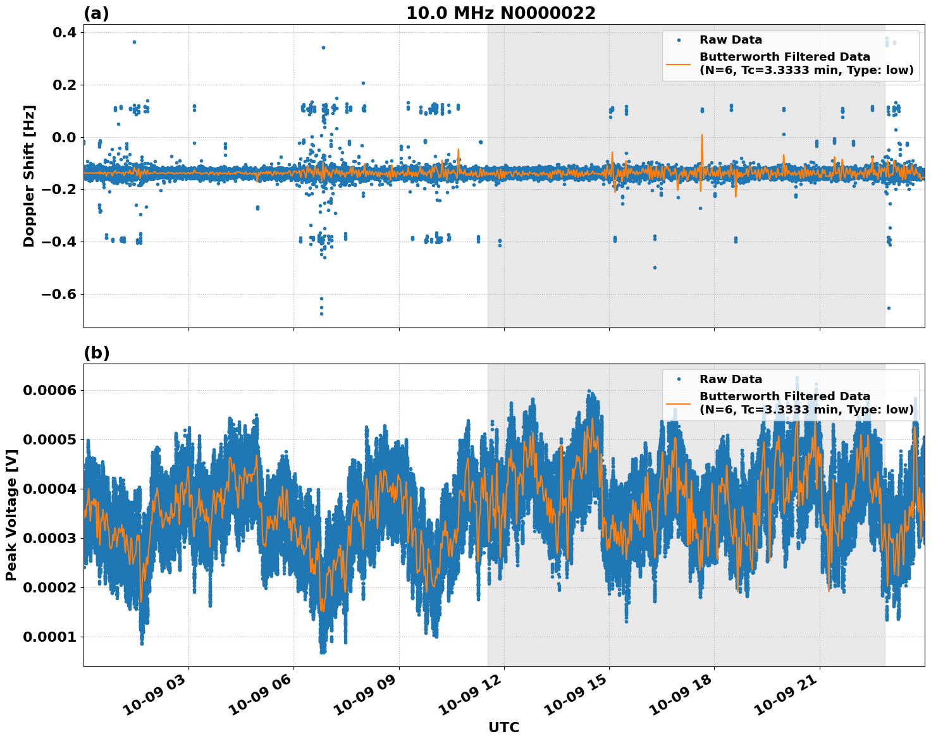The height and width of the screenshot is (741, 931).
Task: Click the blue Raw Data marker in top legend
Action: (x=679, y=40)
